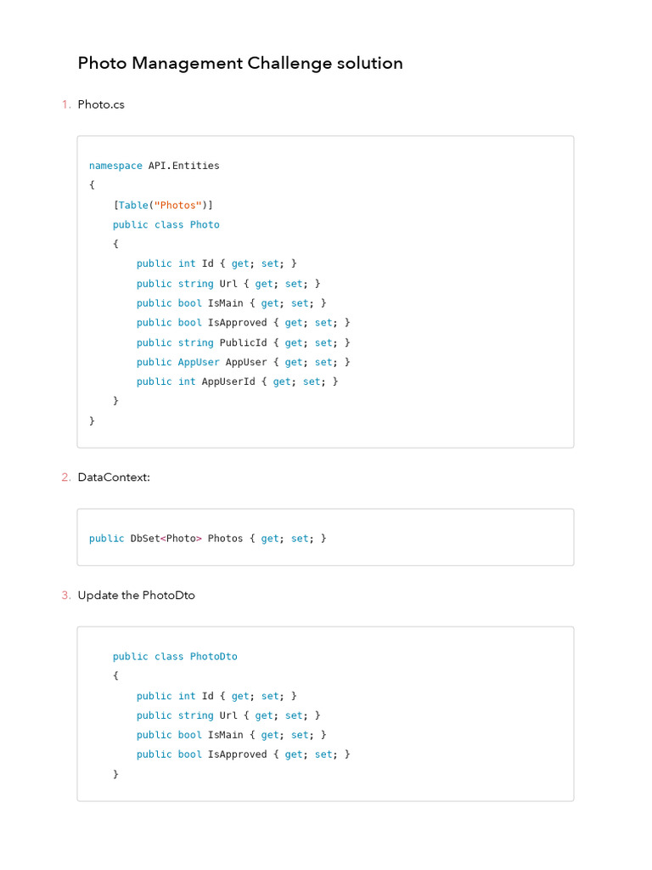Click the DataContext: list item heading
The width and height of the screenshot is (652, 870).
pos(114,477)
